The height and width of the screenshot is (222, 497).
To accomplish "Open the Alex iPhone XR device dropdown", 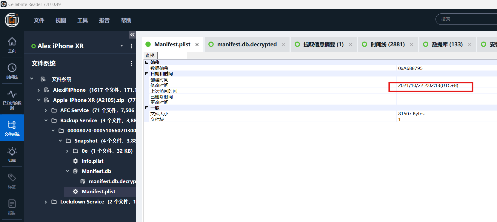I will 122,46.
